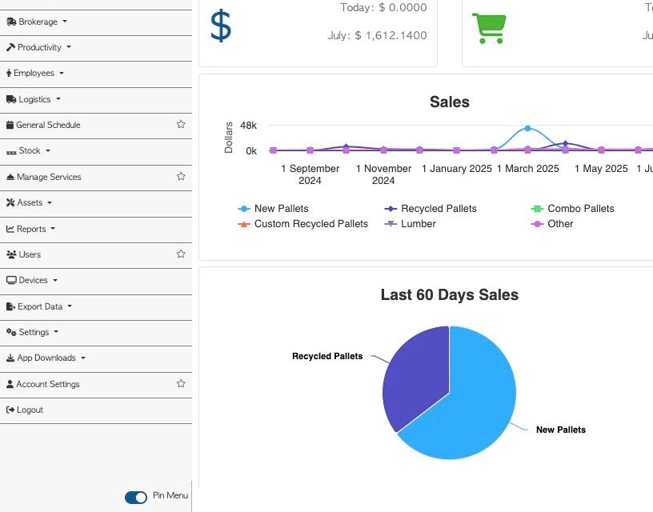This screenshot has height=512, width=653.
Task: Expand the Logistics dropdown caret
Action: point(58,99)
